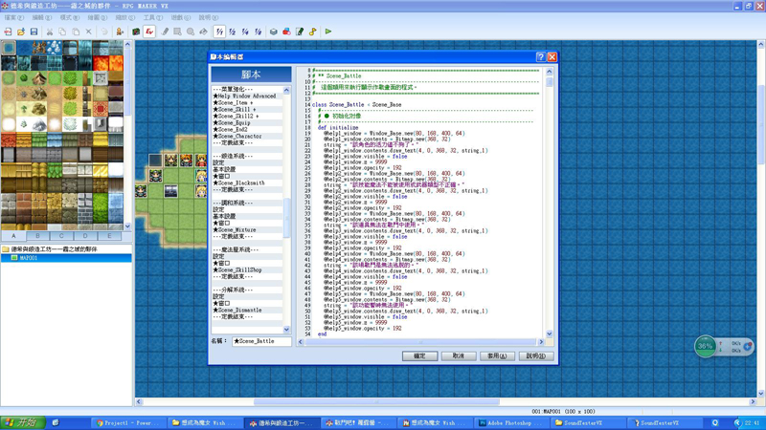Click script list scrollbar down arrow
Image resolution: width=766 pixels, height=430 pixels.
pyautogui.click(x=286, y=330)
